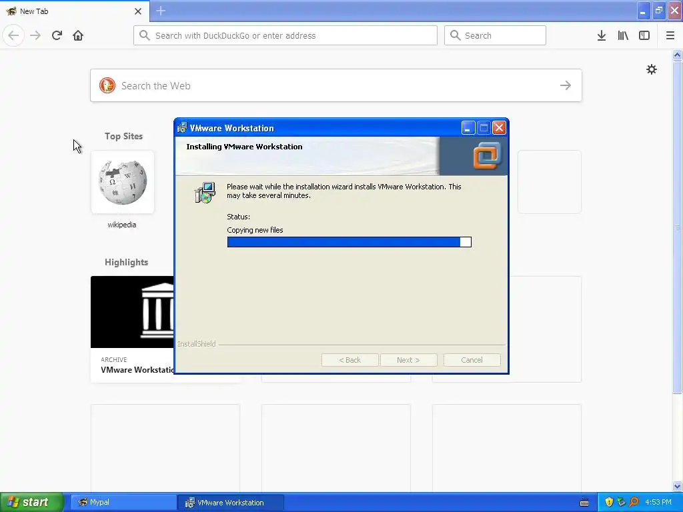683x512 pixels.
Task: Minimize the VMware Workstation installer window
Action: tap(468, 127)
